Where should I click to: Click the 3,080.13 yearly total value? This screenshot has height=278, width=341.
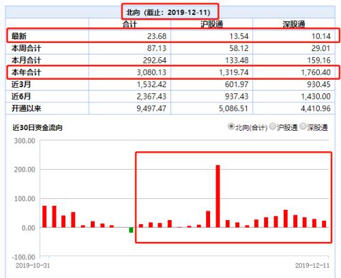[151, 72]
